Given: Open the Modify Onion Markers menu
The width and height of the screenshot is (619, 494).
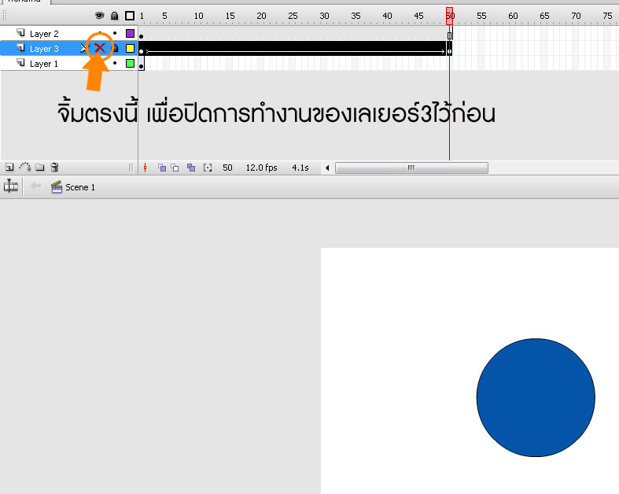Looking at the screenshot, I should [208, 168].
